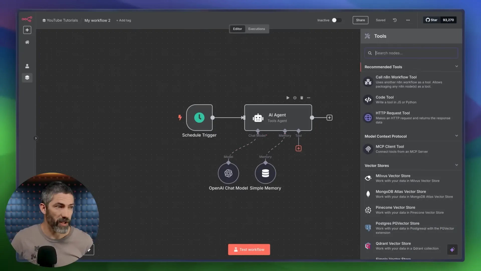This screenshot has width=481, height=271.
Task: Click the Search nodes input field
Action: click(x=411, y=53)
